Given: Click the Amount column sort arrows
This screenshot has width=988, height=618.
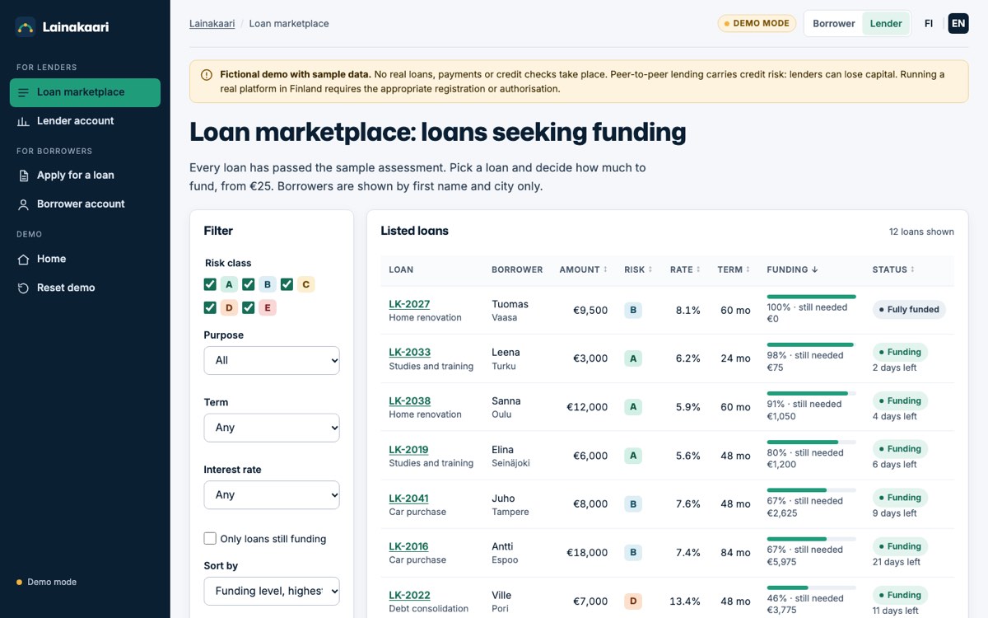Looking at the screenshot, I should point(605,269).
